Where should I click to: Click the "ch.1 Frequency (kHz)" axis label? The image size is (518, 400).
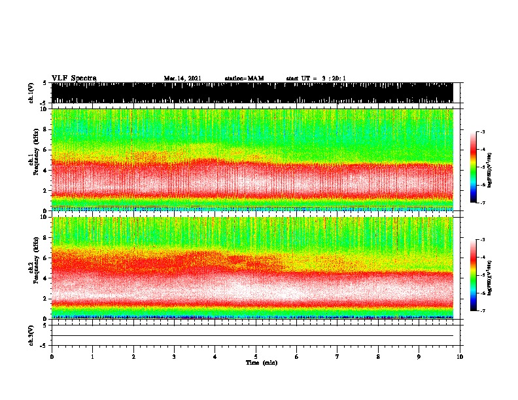click(x=33, y=152)
